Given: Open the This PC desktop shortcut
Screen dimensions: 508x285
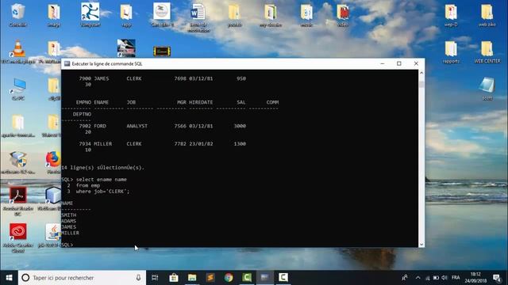Looking at the screenshot, I should pyautogui.click(x=18, y=86).
